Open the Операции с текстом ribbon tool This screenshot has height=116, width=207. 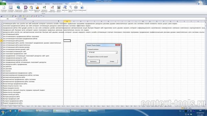(x=4, y=9)
